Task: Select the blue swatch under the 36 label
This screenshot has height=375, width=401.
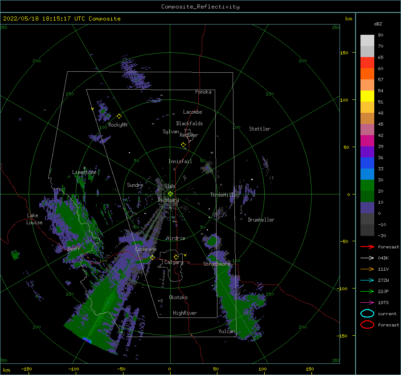Action: (x=367, y=163)
